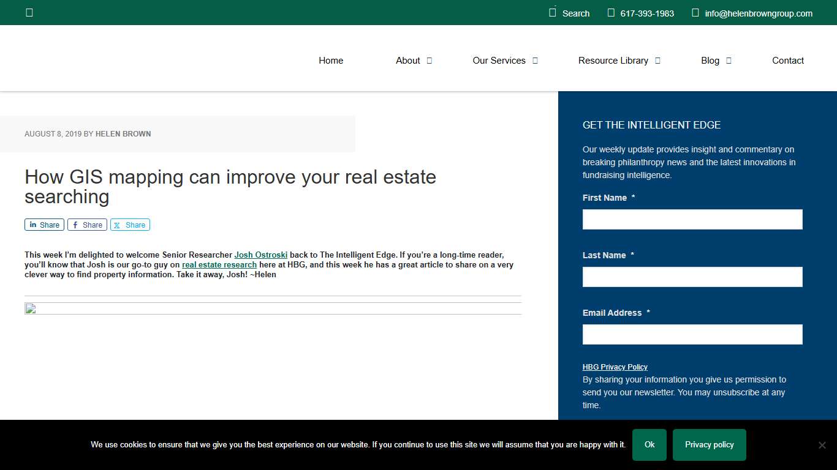
Task: Dismiss the cookie banner with the X
Action: click(x=822, y=445)
